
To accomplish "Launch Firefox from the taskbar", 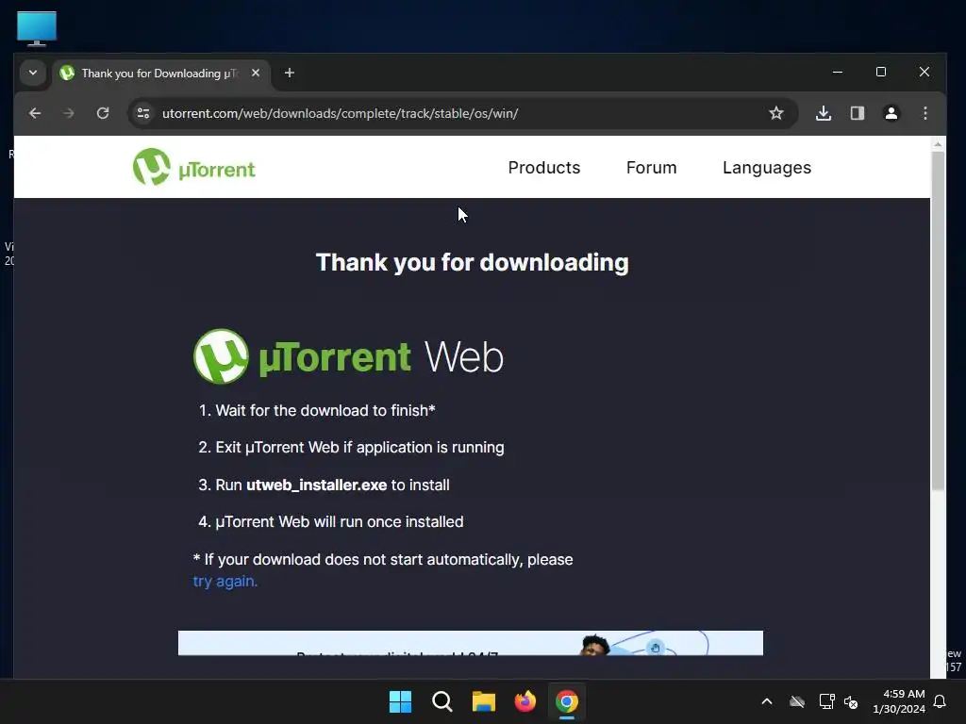I will click(525, 701).
